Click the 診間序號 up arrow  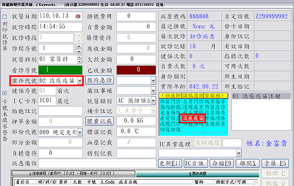79,46
